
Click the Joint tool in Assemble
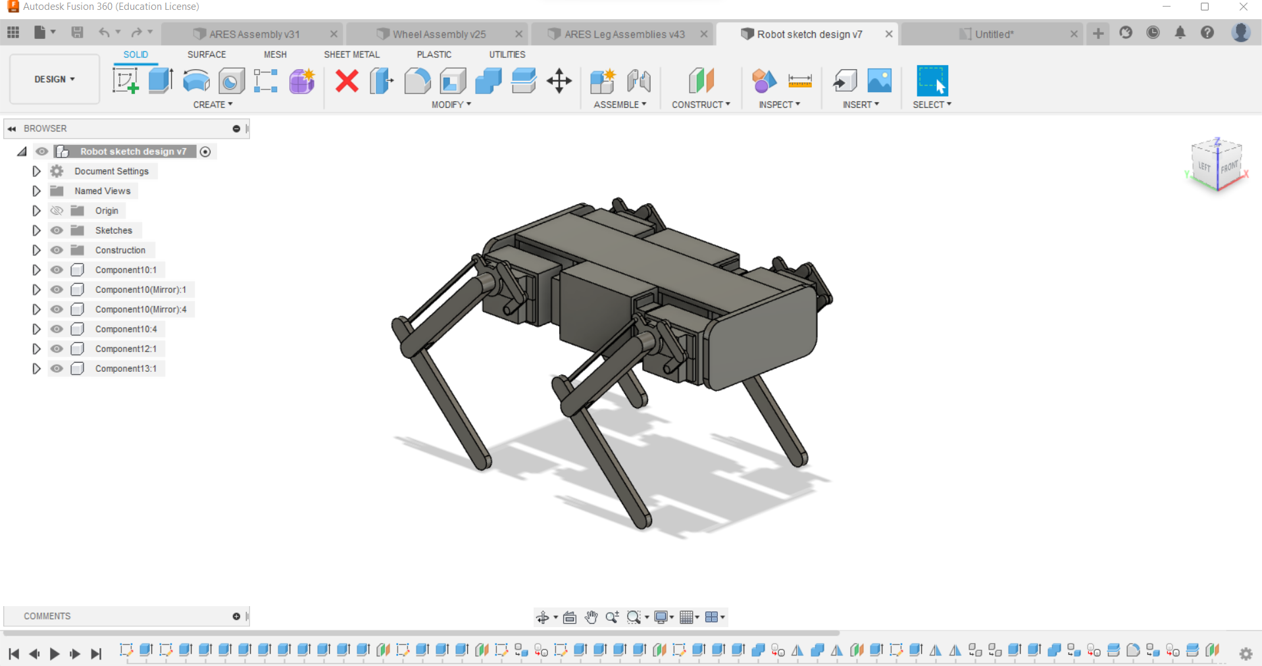tap(639, 81)
